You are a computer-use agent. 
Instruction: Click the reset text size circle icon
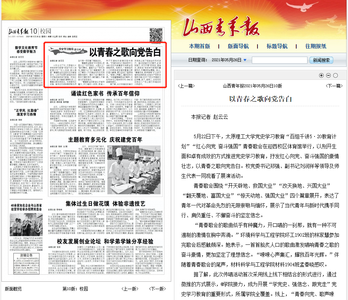pos(335,75)
